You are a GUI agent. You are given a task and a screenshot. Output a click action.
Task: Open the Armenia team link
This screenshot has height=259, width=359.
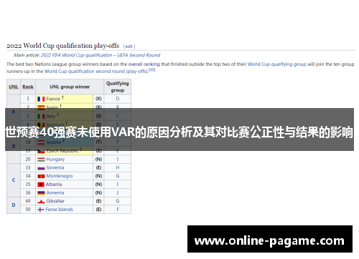click(55, 192)
